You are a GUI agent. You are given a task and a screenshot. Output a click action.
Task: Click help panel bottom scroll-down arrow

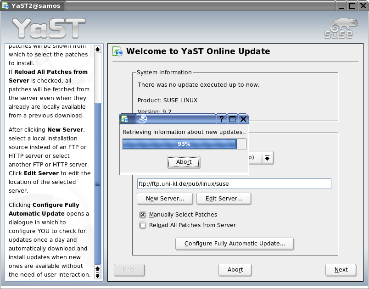[x=98, y=276]
